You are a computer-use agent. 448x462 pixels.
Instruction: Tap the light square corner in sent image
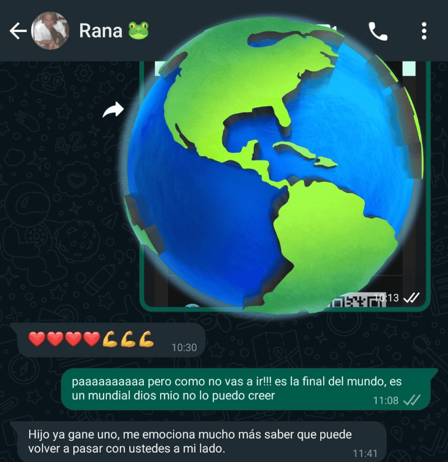click(x=409, y=68)
